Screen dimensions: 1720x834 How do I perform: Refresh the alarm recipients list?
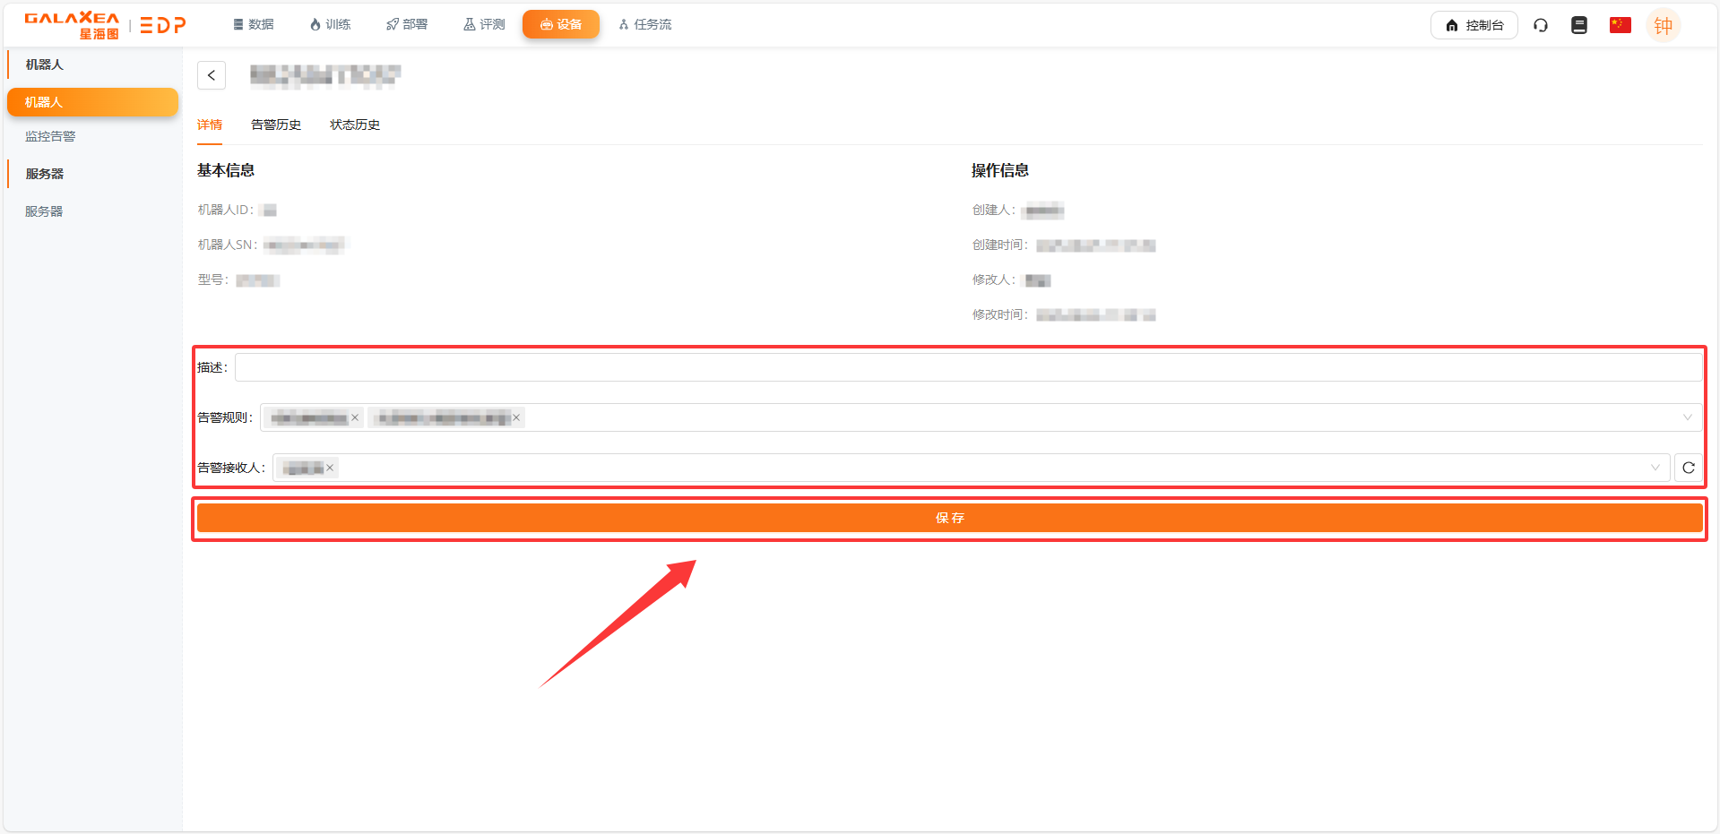1688,468
